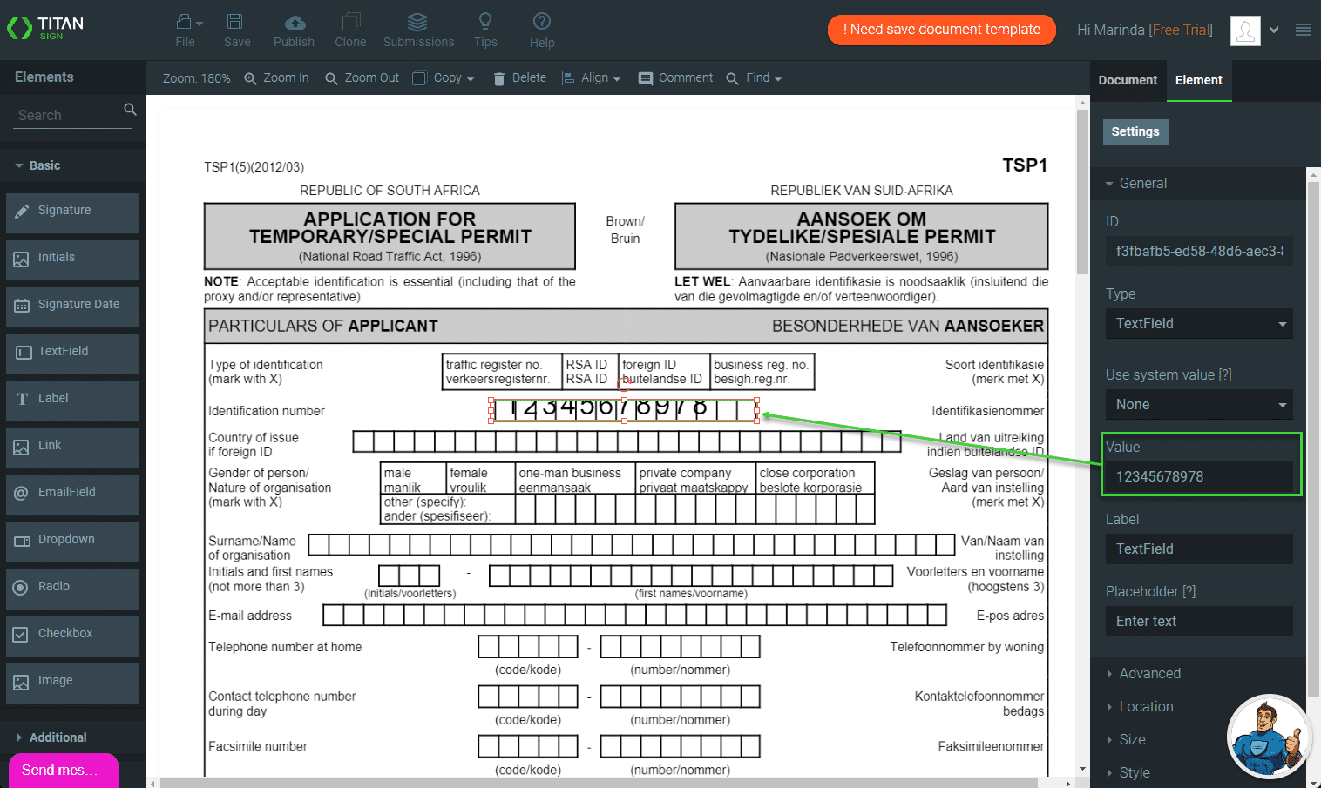Open the Use system value dropdown
This screenshot has height=788, width=1321.
coord(1198,405)
